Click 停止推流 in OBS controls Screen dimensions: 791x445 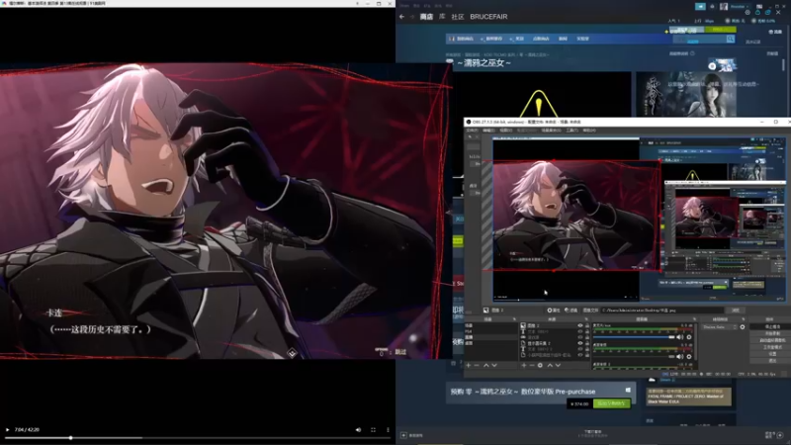point(772,326)
